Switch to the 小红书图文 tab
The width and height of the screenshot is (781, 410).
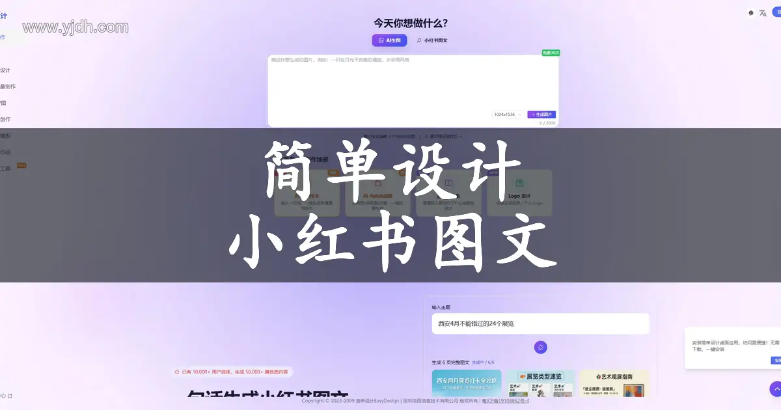[432, 40]
